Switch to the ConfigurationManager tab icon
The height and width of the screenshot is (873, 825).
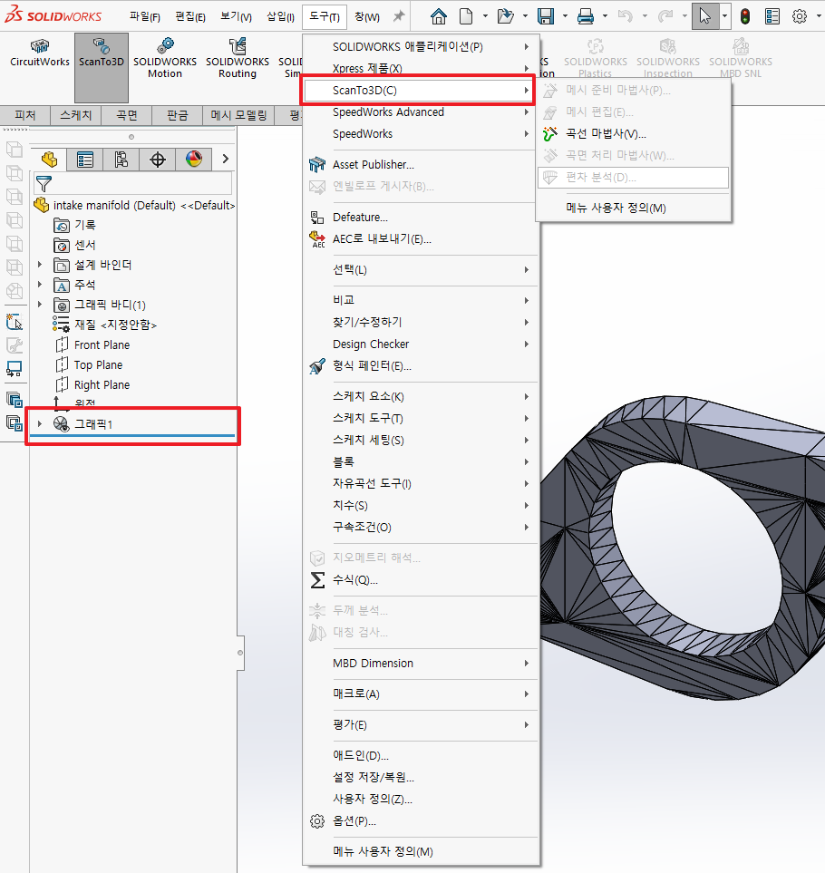[121, 160]
